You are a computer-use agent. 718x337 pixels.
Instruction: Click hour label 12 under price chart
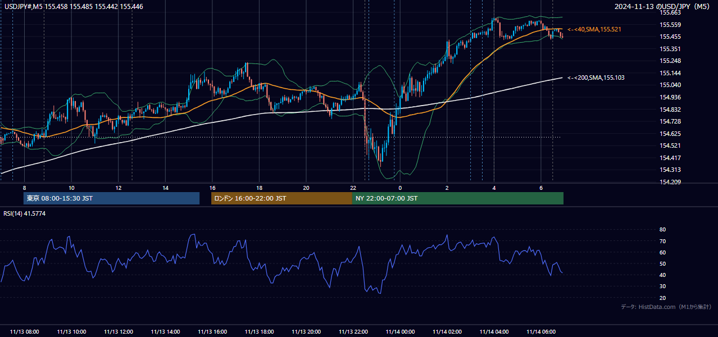(119, 188)
